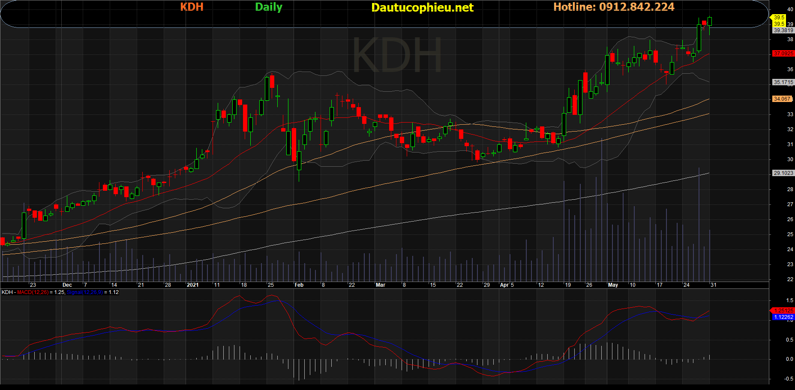
Task: Click the gray 35.1715 Bollinger band tag
Action: 783,82
